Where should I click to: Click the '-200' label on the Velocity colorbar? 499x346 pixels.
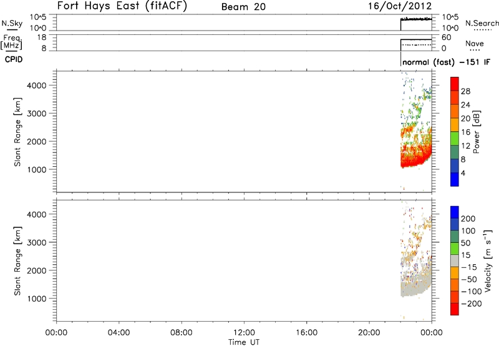click(471, 304)
